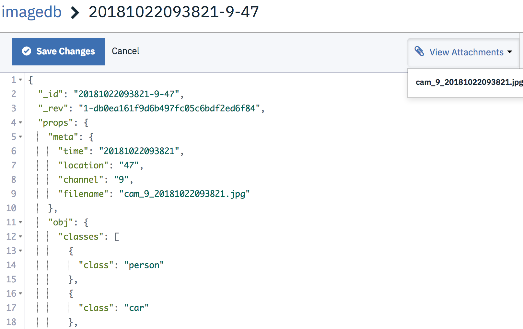Viewport: 523px width, 329px height.
Task: Collapse the obj fold at line 11
Action: click(20, 222)
